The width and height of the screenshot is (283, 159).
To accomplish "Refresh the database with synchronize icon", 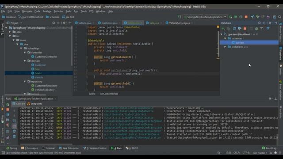I will click(x=234, y=29).
